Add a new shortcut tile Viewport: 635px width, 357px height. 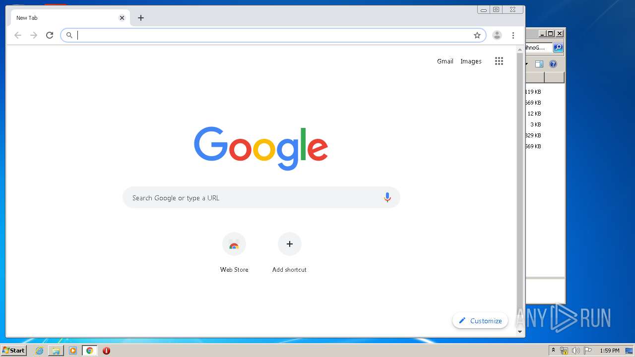click(x=289, y=252)
